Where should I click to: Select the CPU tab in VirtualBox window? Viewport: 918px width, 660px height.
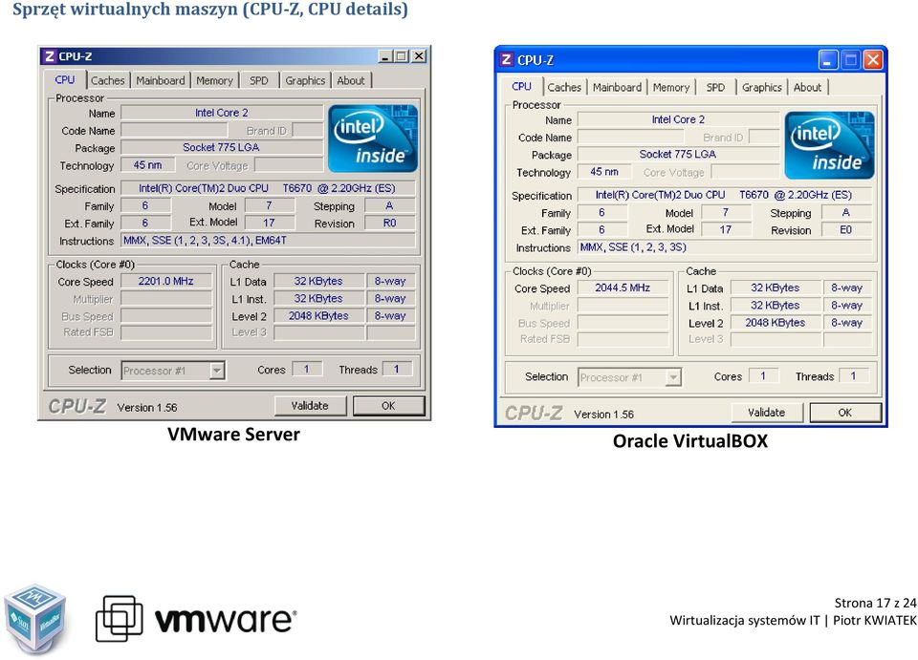click(522, 87)
